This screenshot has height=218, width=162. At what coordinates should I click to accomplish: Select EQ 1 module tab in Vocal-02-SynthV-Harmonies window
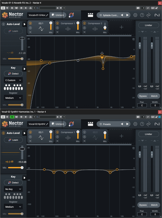click(x=40, y=136)
